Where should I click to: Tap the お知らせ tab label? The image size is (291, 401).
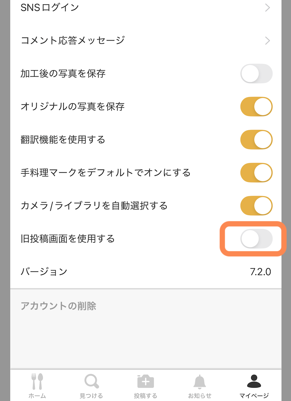coord(200,396)
